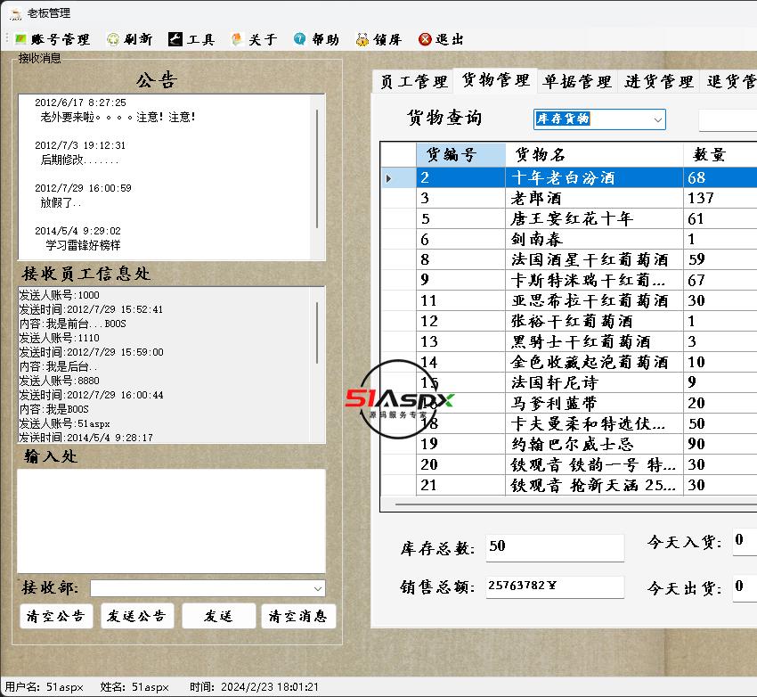Click 发送公告 button
This screenshot has width=757, height=697.
[137, 616]
